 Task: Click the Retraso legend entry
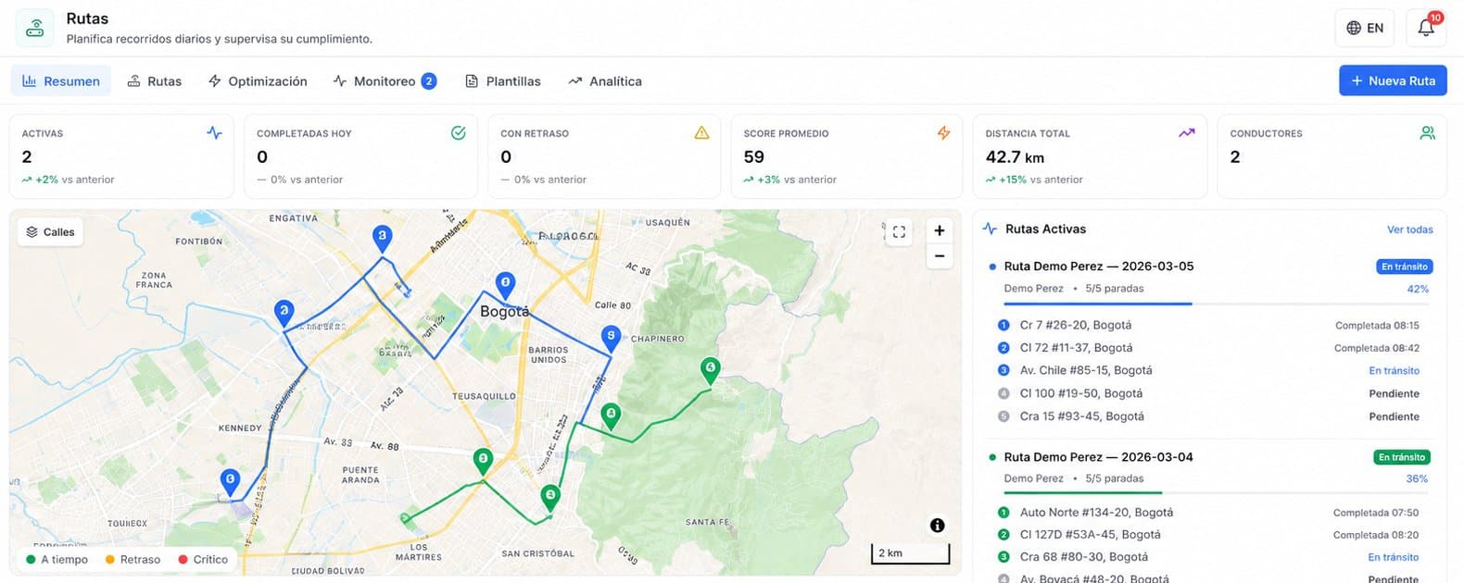[133, 559]
